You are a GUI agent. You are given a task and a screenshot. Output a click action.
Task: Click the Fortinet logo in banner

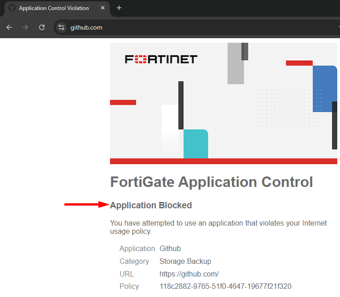(161, 59)
